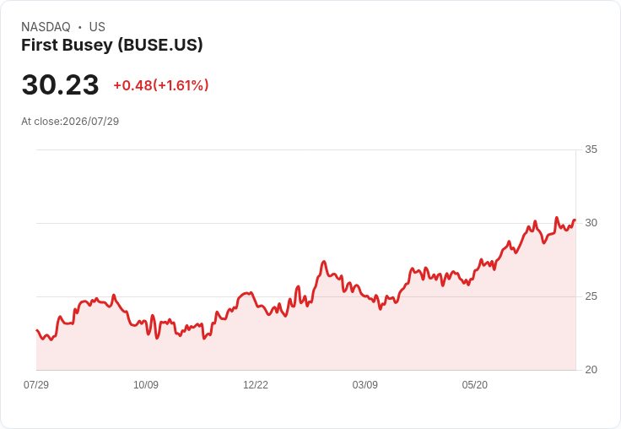Viewport: 621px width, 429px height.
Task: Click the 07/29 x-axis date label
Action: tap(36, 384)
